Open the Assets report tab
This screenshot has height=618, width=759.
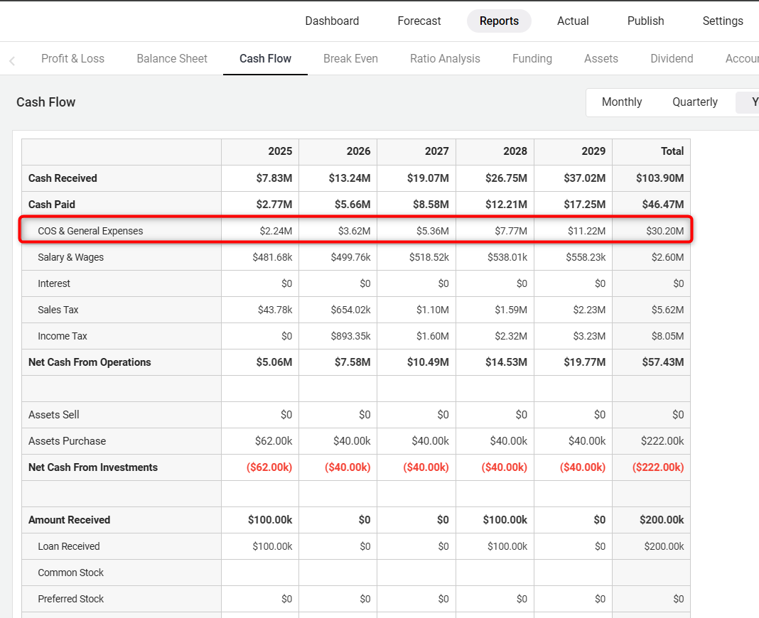[x=601, y=59]
